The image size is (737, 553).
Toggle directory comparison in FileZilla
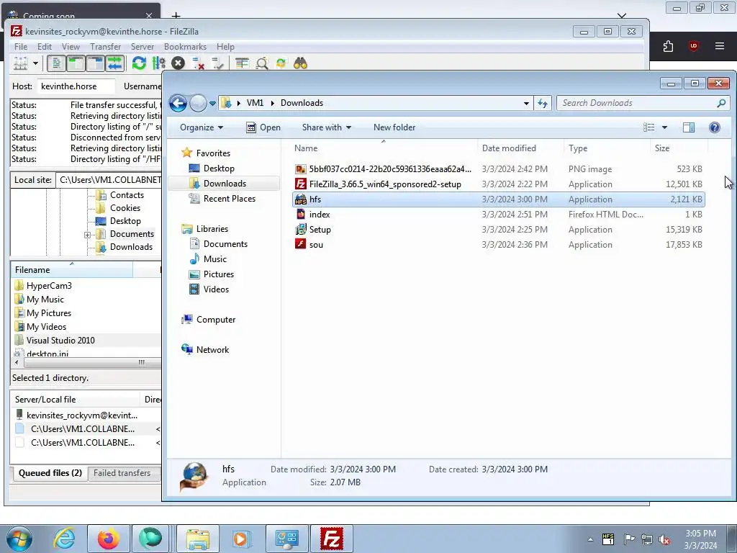coord(262,63)
